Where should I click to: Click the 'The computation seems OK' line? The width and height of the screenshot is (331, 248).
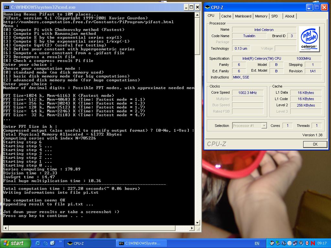coord(34,200)
